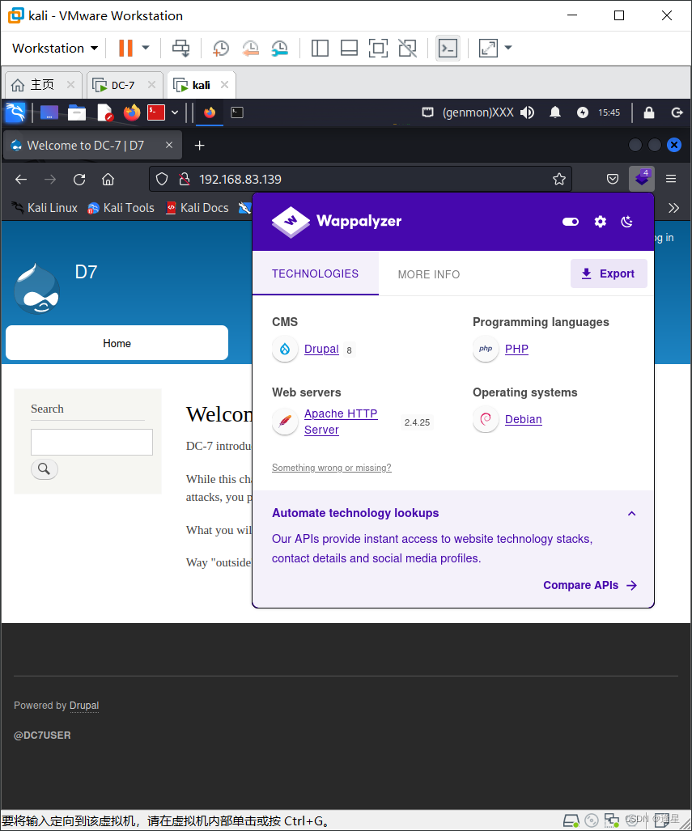The image size is (692, 831).
Task: Open the power options dropdown arrow
Action: (146, 49)
